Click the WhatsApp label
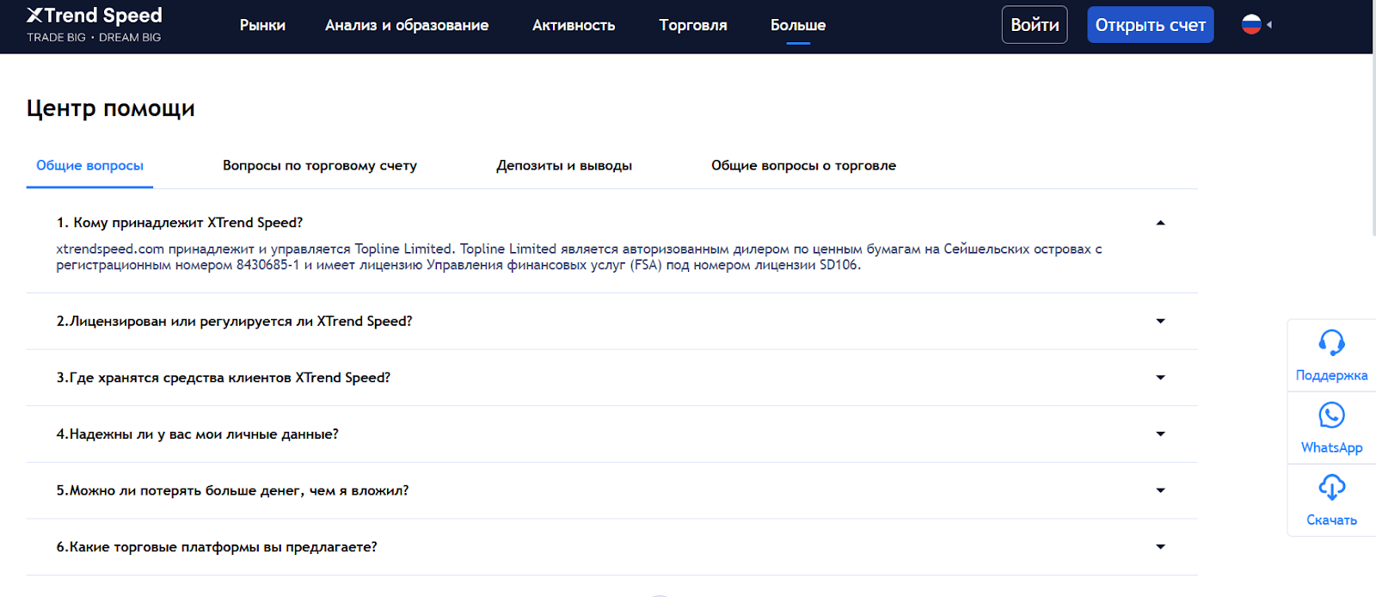The image size is (1376, 597). (1331, 447)
